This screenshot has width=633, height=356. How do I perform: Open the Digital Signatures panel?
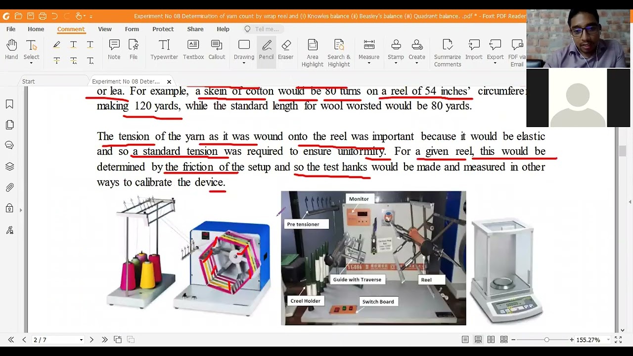[x=9, y=230]
